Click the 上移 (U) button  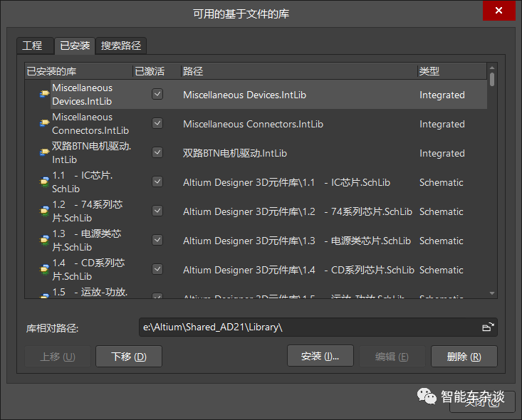(58, 357)
